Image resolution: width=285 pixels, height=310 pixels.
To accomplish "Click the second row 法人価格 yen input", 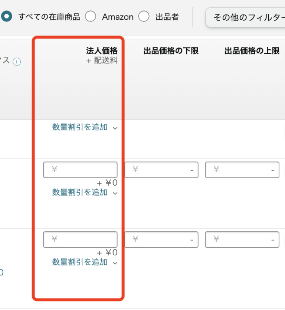I will click(x=80, y=169).
